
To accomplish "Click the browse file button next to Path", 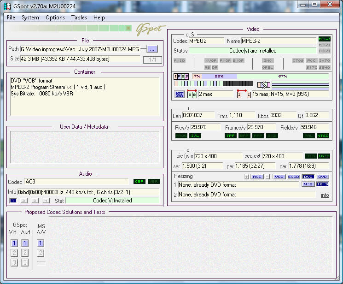I will 152,49.
